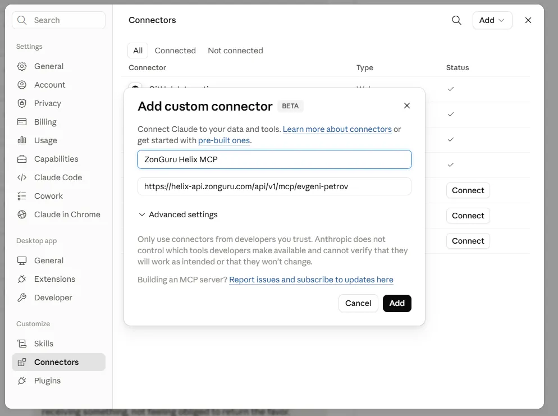Open Extensions page in Desktop app
558x416 pixels.
coord(59,279)
